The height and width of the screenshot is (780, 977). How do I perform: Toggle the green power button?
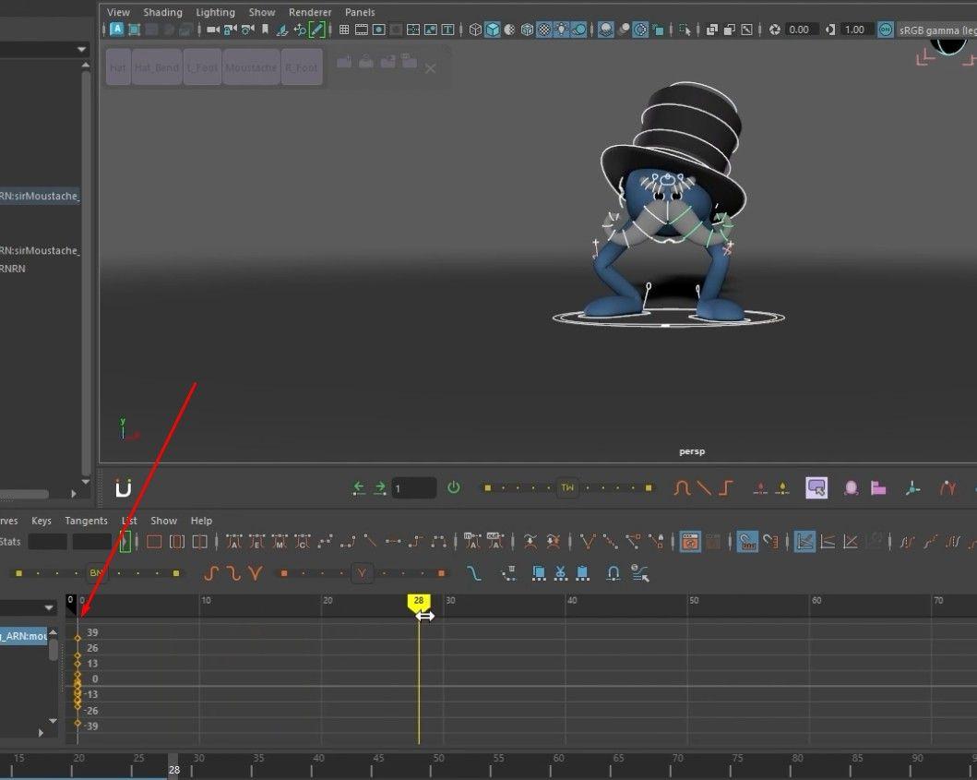click(x=454, y=487)
